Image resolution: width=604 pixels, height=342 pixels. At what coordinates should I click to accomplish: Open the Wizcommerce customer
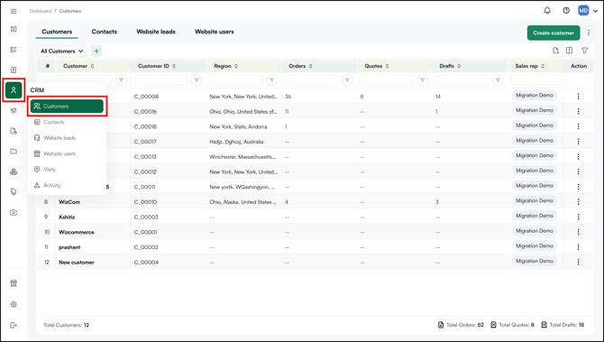(77, 232)
